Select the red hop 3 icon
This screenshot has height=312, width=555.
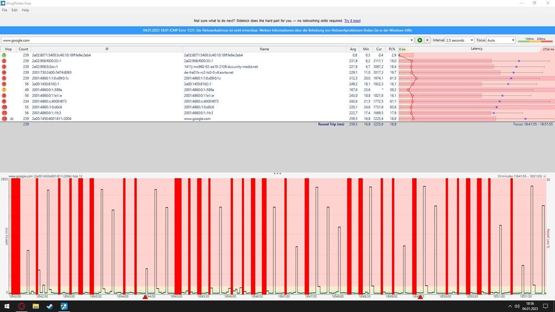(x=4, y=67)
